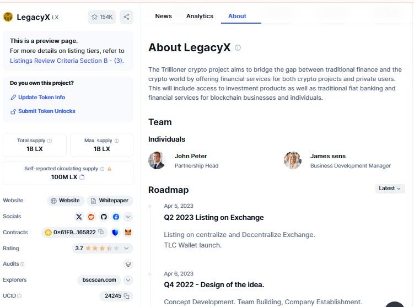Click the 100M LX circulating supply value
This screenshot has width=414, height=307.
click(x=64, y=177)
